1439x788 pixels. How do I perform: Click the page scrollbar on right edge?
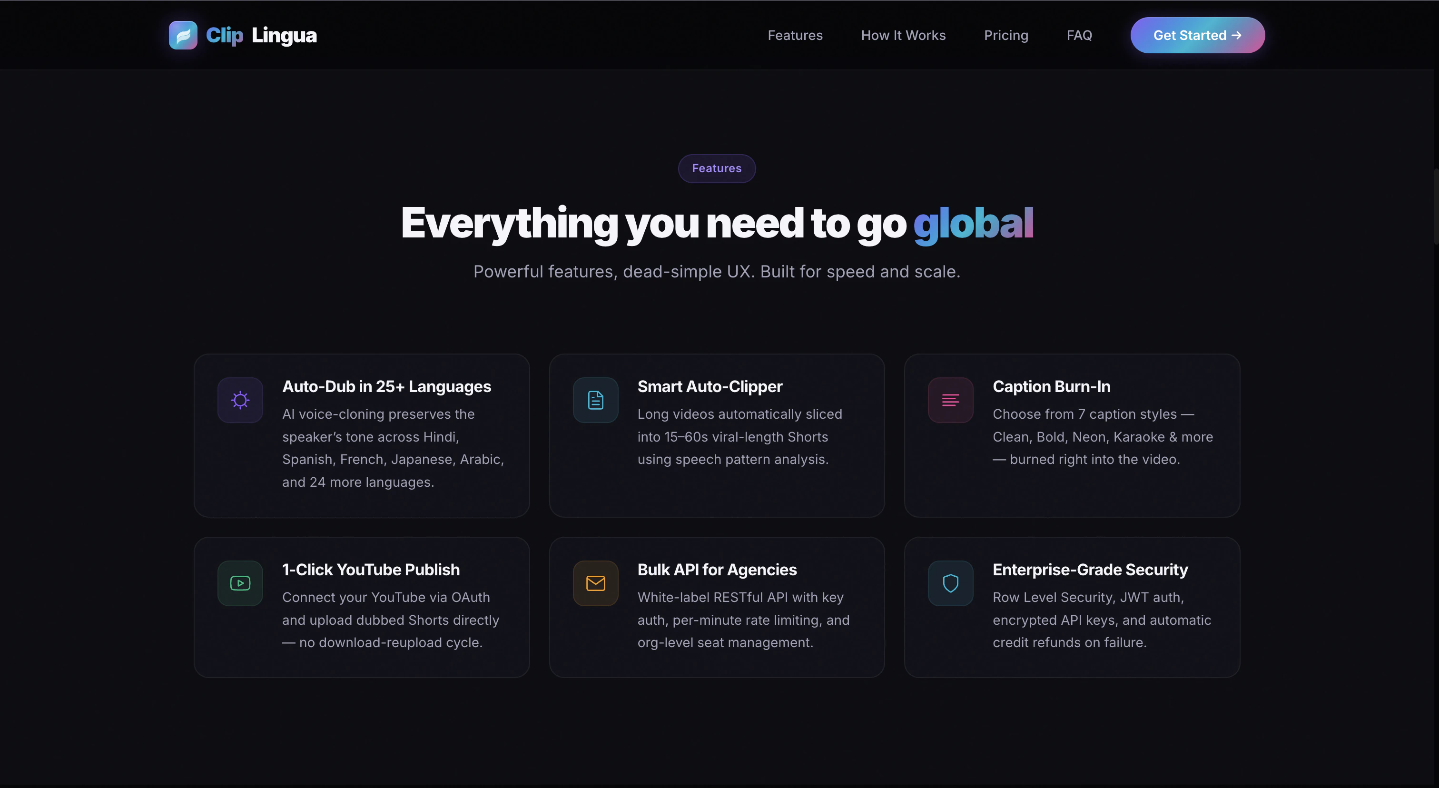1436,207
